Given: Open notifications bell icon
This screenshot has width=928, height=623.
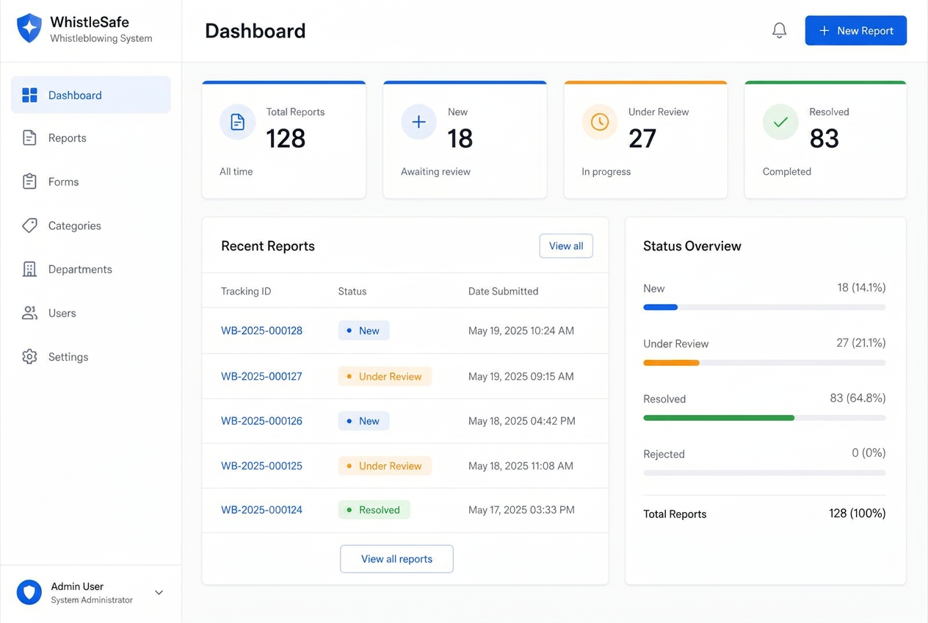Looking at the screenshot, I should [x=779, y=30].
